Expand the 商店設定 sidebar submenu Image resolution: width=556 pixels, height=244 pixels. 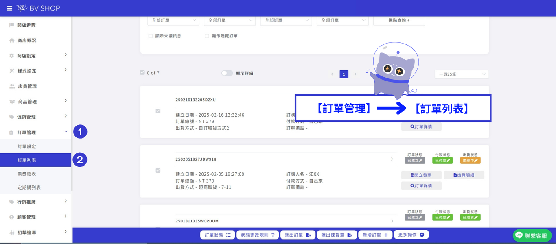point(66,55)
